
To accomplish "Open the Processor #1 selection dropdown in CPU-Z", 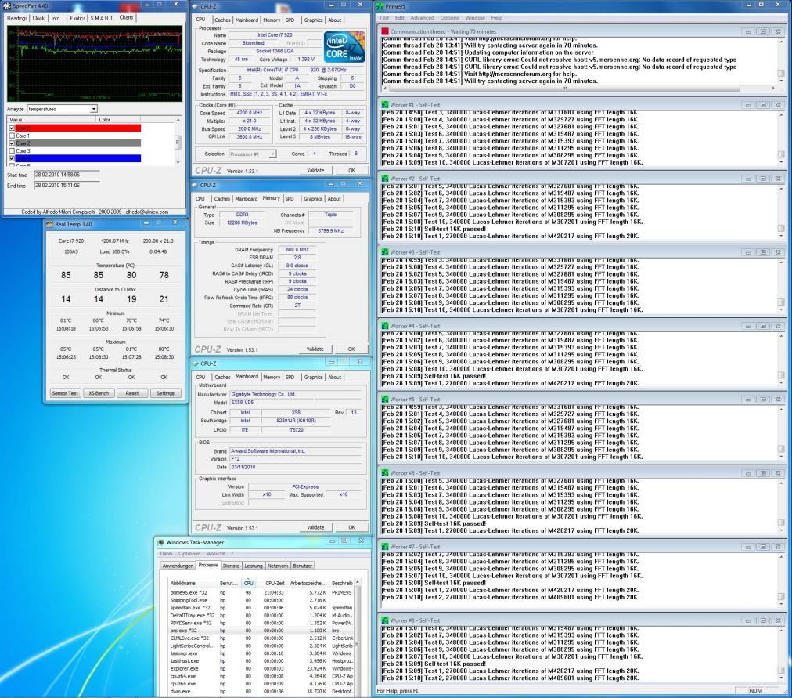I will (272, 154).
